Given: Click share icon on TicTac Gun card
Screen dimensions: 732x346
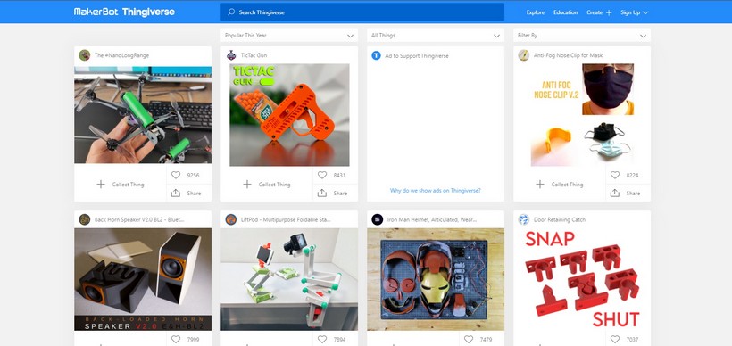Looking at the screenshot, I should point(322,193).
